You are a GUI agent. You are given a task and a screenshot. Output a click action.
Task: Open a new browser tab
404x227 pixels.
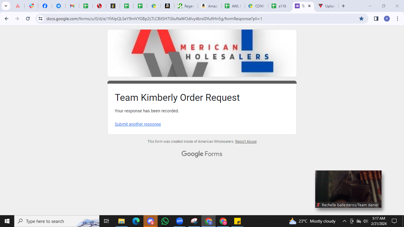(343, 6)
